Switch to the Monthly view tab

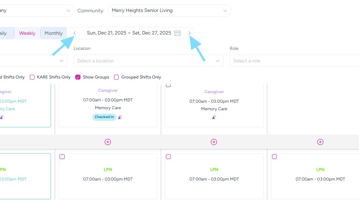coord(53,33)
